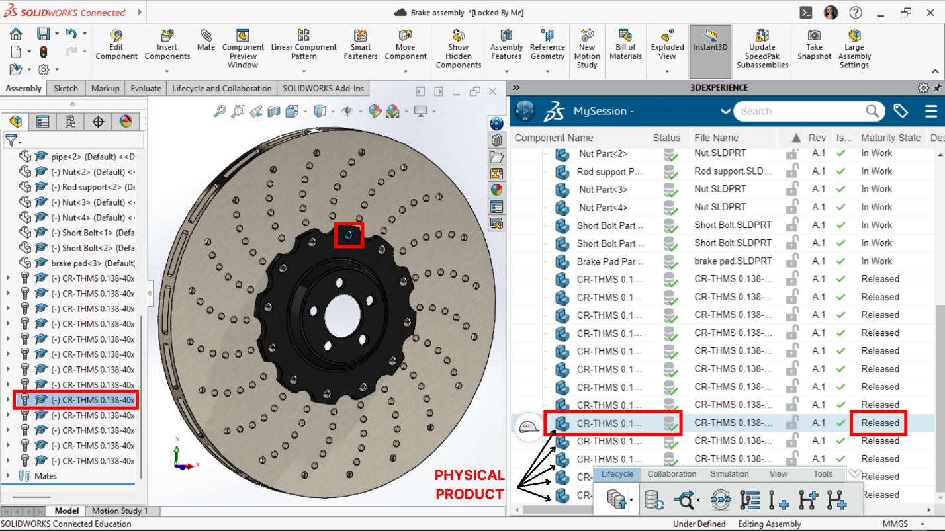Collapse the 3DEXPERIENCE panel double arrow
945x531 pixels.
(517, 87)
